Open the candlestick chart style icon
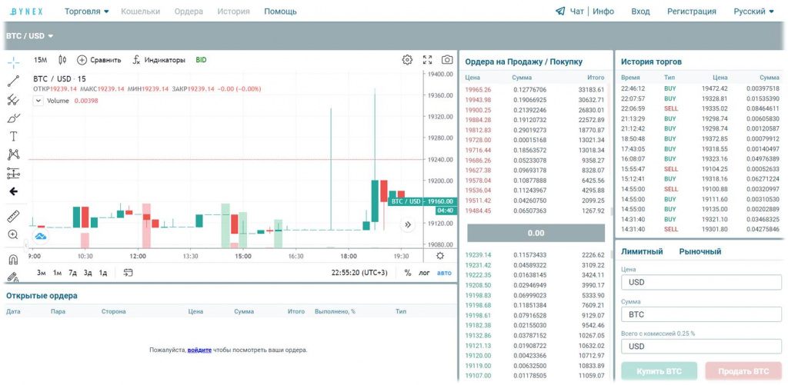The width and height of the screenshot is (788, 385). [x=62, y=60]
